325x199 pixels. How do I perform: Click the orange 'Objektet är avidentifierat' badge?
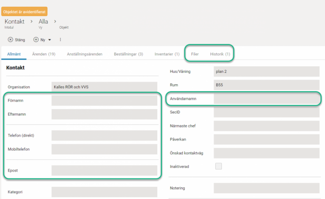pos(24,11)
